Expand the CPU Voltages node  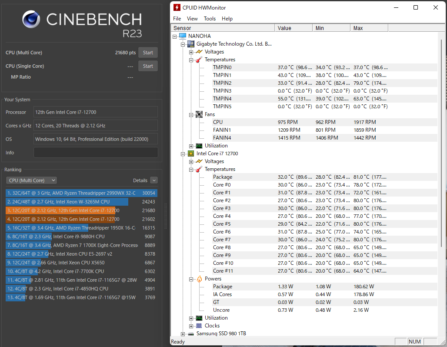pos(191,162)
